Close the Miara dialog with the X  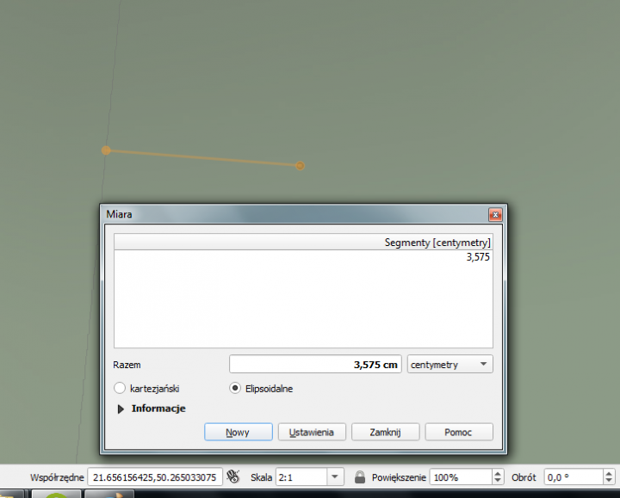[x=495, y=214]
